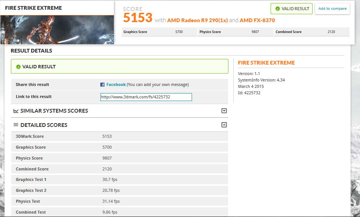Screen dimensions: 360x217
Task: Click the list icon beside DETAILED SCORES
Action: [x=16, y=125]
